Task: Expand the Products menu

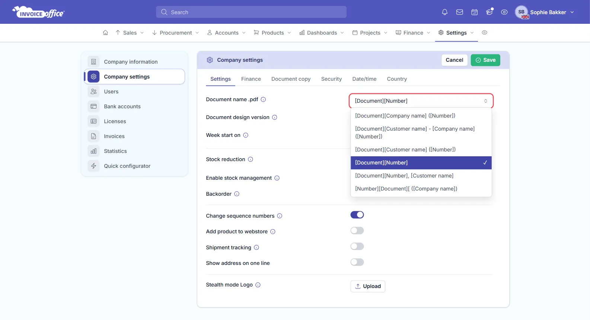Action: point(272,33)
